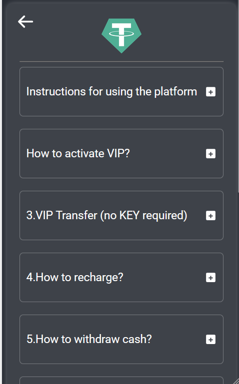Click the resize grip in the bottom corner
Image resolution: width=239 pixels, height=384 pixels.
tap(235, 381)
